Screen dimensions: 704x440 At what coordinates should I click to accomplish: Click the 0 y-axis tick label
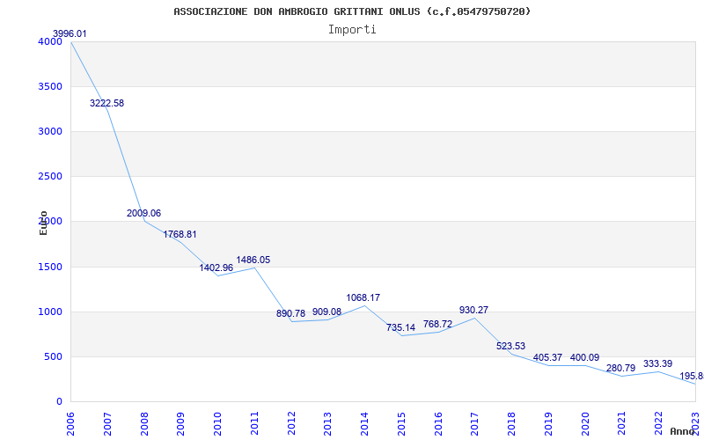59,402
